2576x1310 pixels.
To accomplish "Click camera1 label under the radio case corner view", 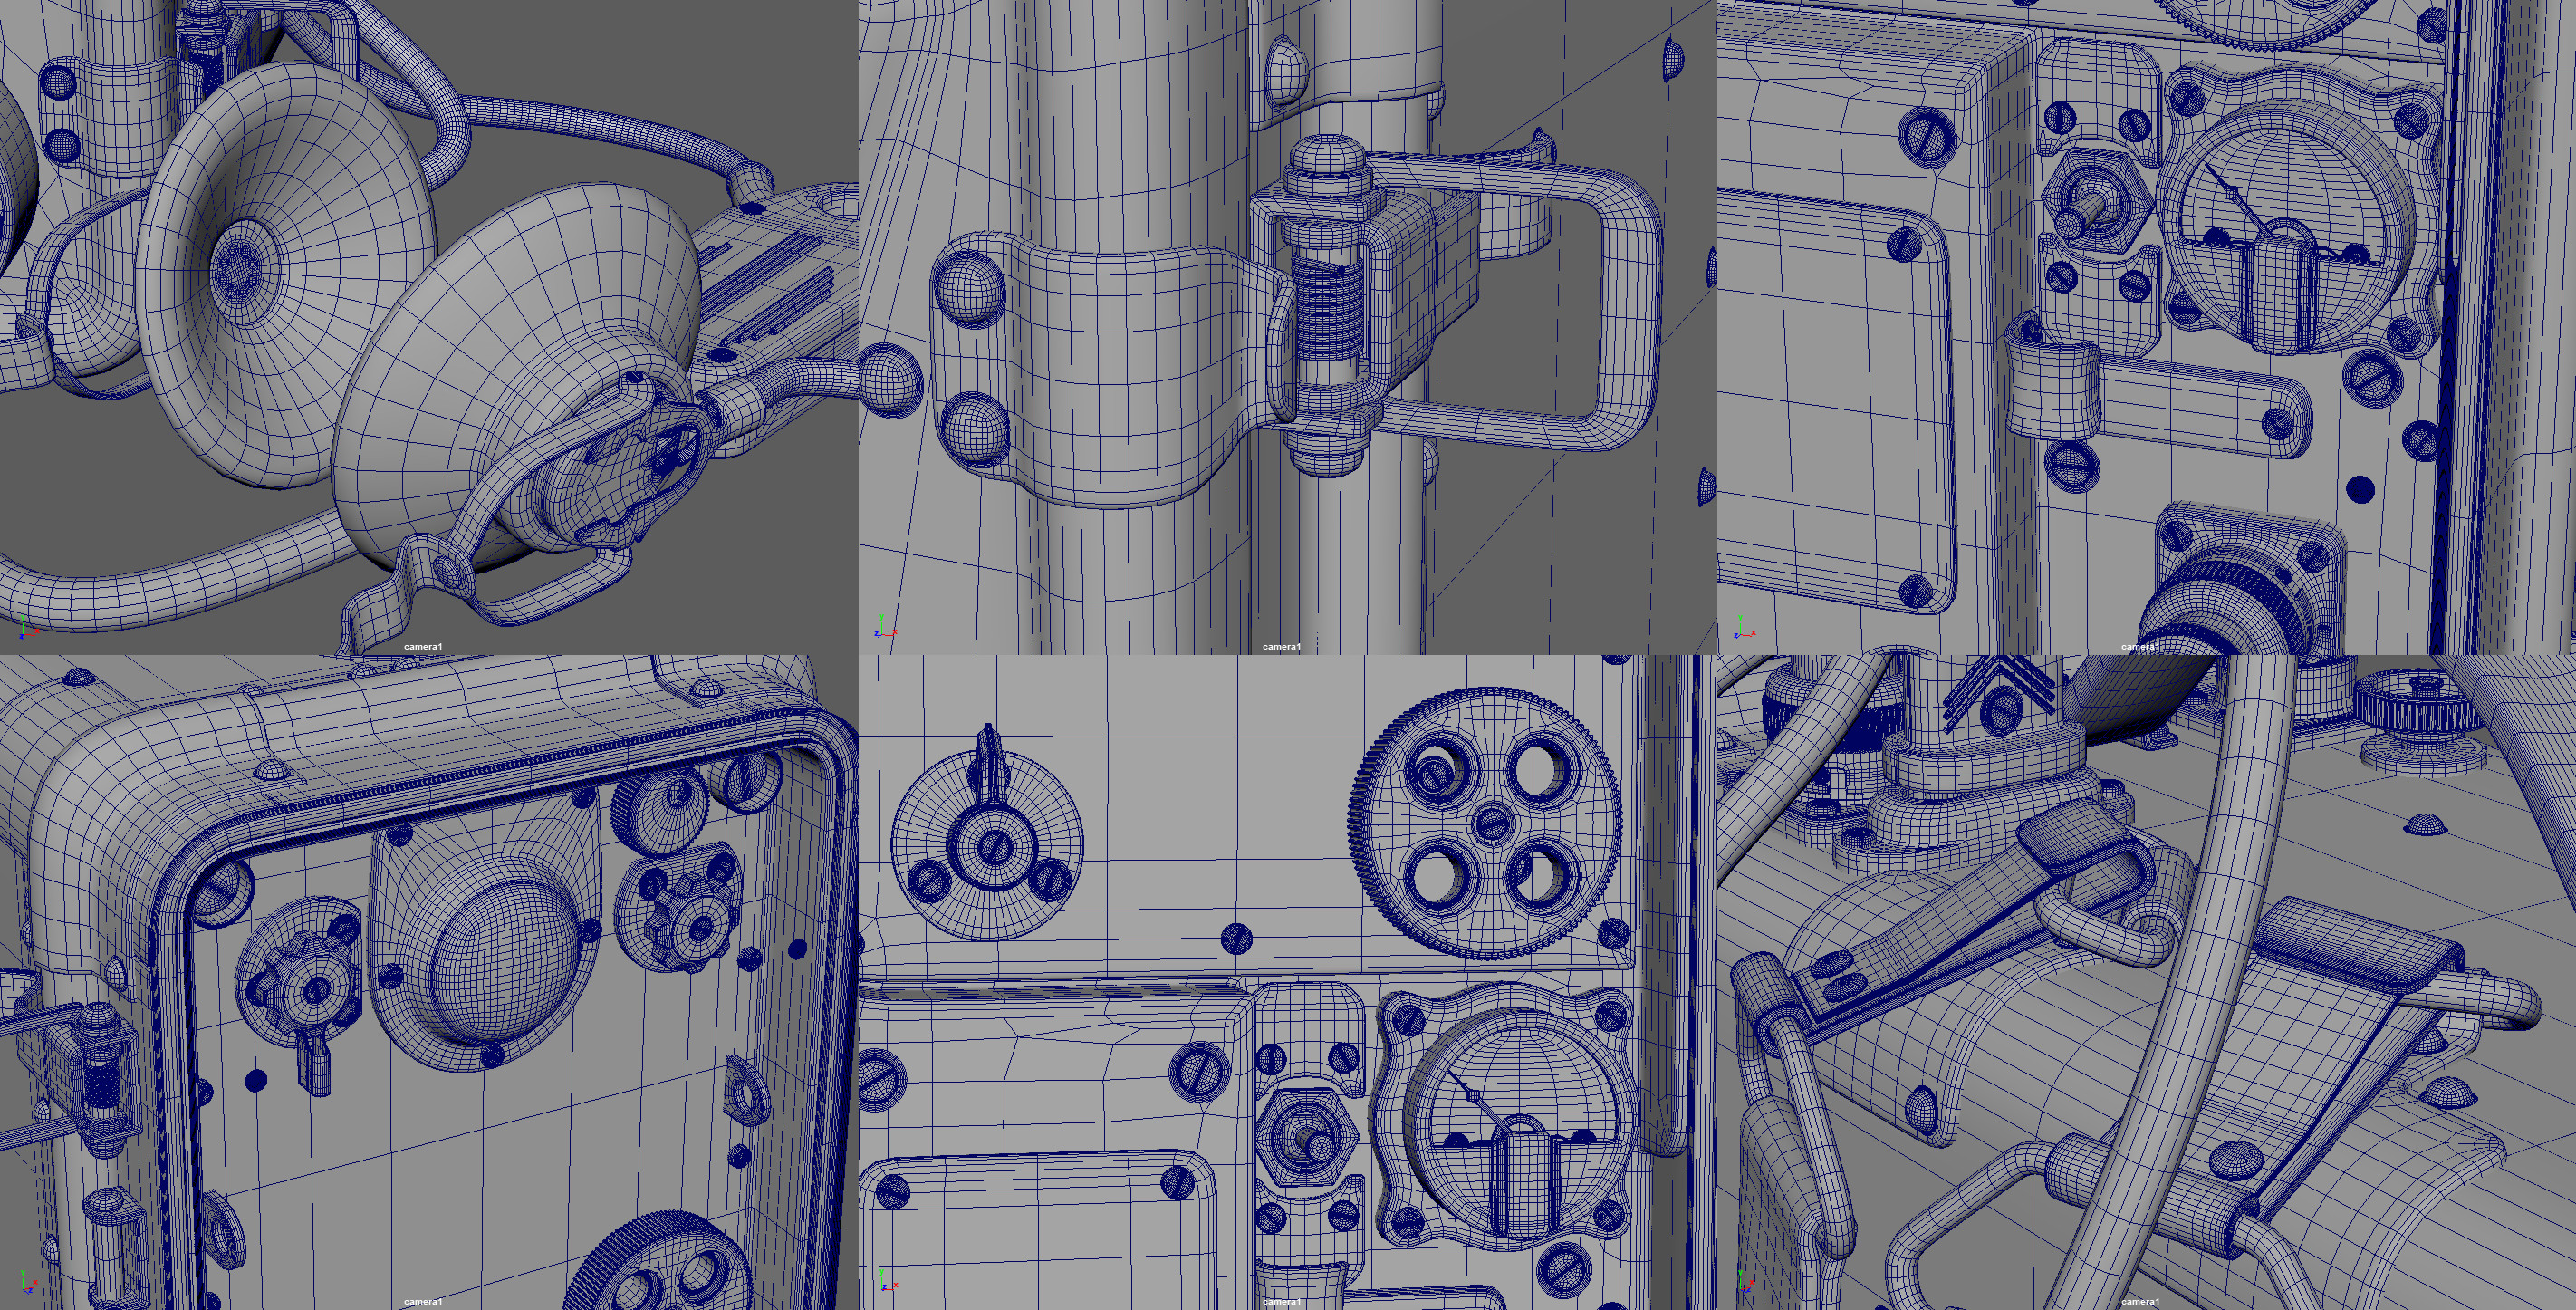I will (422, 1302).
